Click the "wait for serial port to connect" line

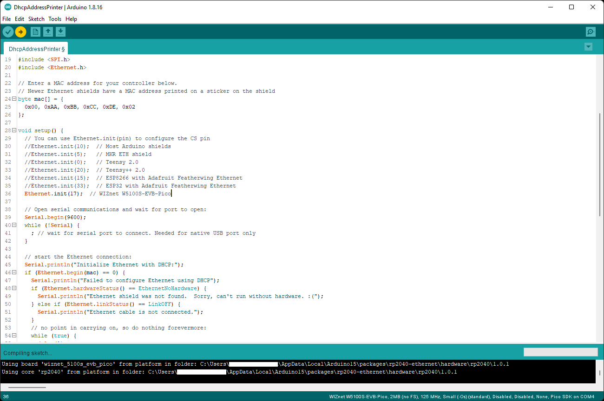[143, 233]
